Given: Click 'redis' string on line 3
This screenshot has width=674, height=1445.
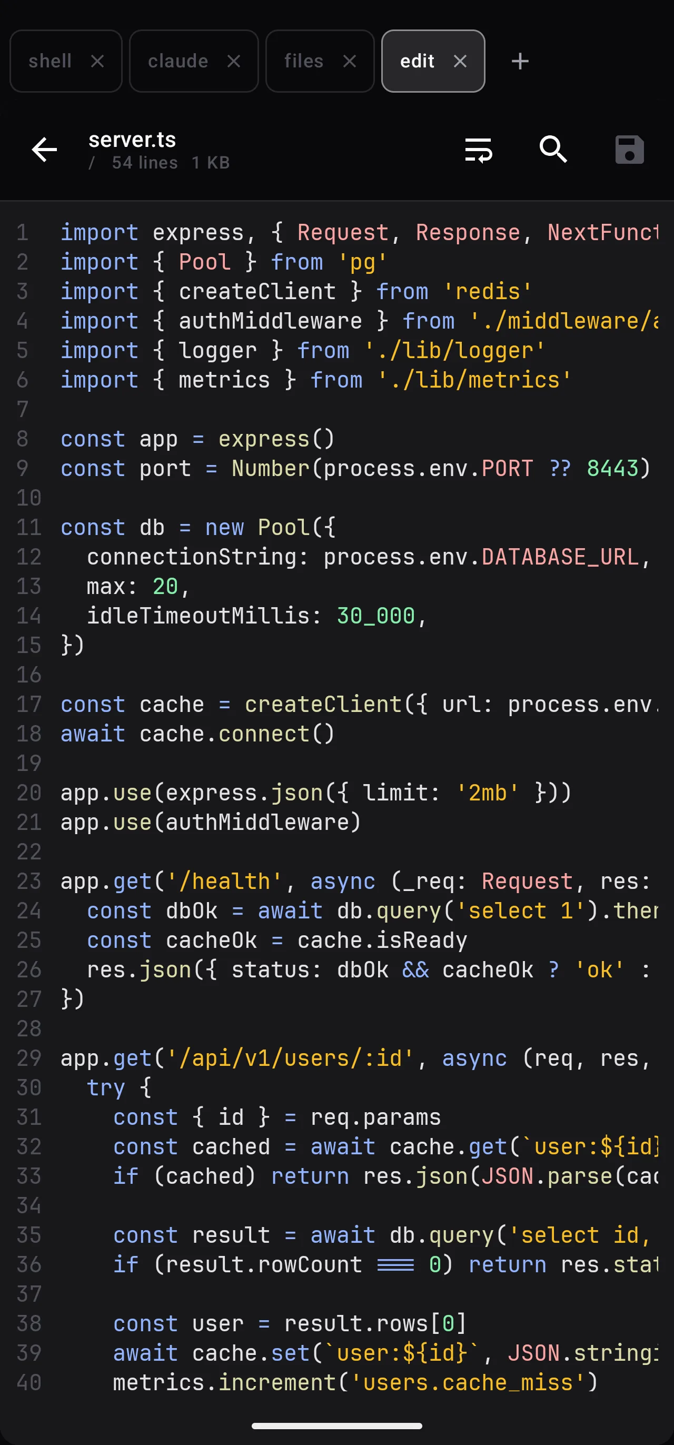Looking at the screenshot, I should [488, 292].
